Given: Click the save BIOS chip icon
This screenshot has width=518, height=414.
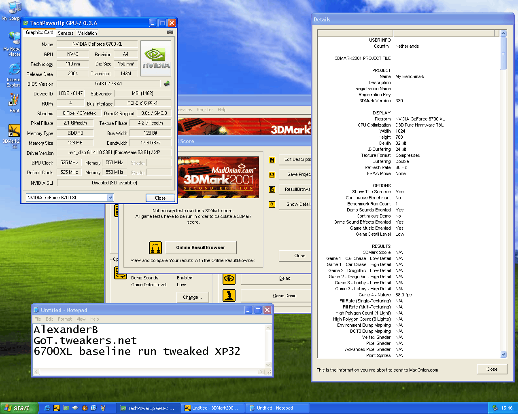Looking at the screenshot, I should [167, 84].
